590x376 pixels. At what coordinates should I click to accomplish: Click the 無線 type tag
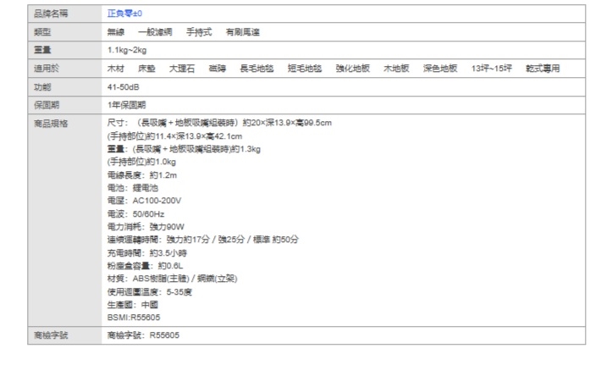tap(116, 32)
